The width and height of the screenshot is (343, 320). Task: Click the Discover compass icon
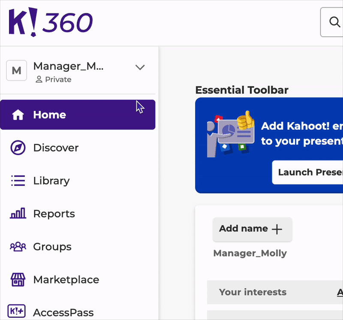[x=18, y=148]
